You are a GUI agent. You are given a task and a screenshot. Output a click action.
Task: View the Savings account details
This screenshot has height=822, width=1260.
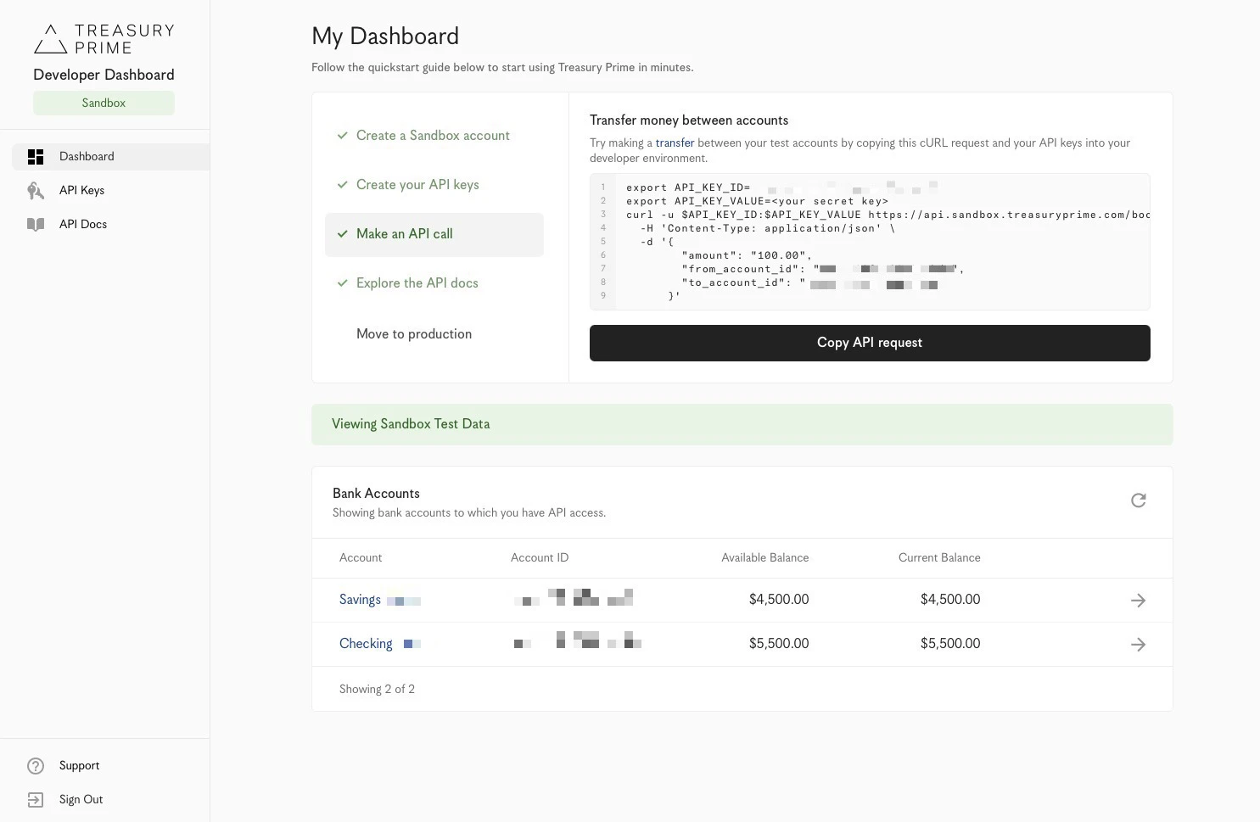(x=360, y=600)
